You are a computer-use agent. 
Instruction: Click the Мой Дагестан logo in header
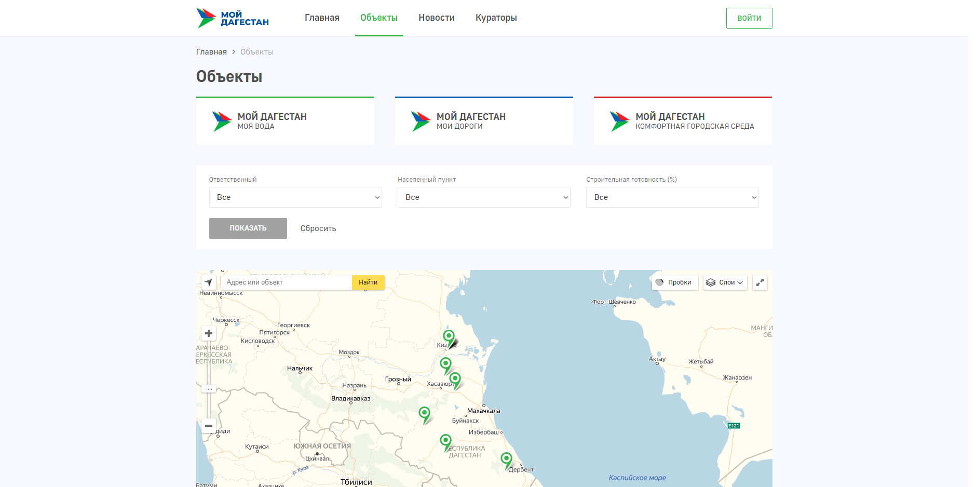(233, 18)
